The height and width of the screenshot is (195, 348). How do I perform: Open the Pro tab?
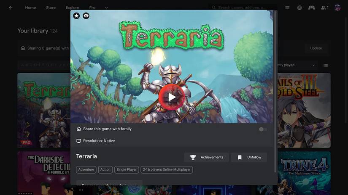pyautogui.click(x=92, y=8)
